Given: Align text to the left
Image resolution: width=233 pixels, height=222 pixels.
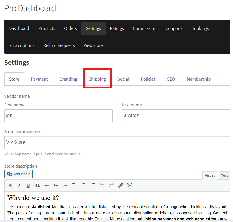Looking at the screenshot, I should 74,186.
